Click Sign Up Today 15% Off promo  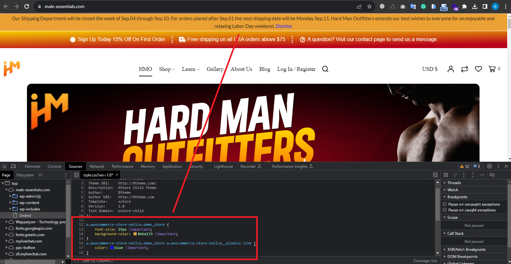[117, 39]
